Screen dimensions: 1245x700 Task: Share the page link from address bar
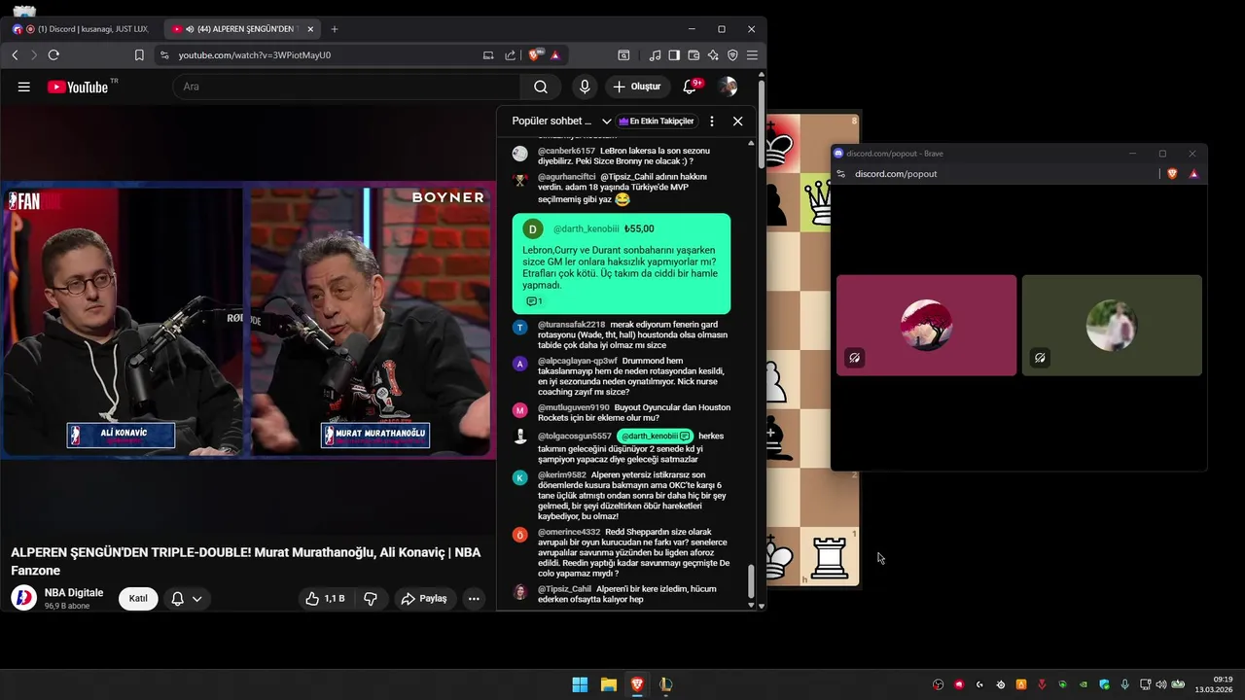pyautogui.click(x=511, y=55)
